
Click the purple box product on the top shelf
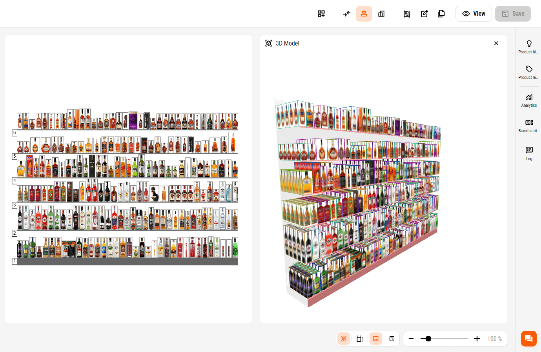point(133,120)
